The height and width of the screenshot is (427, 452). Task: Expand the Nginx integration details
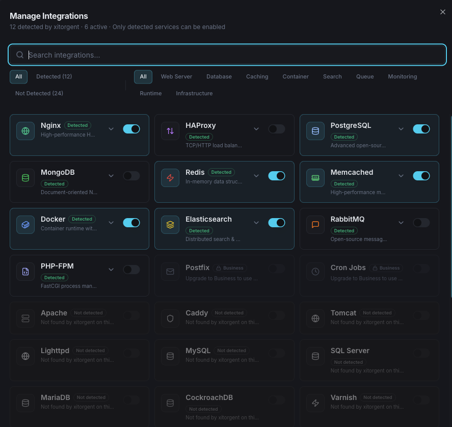pyautogui.click(x=111, y=129)
